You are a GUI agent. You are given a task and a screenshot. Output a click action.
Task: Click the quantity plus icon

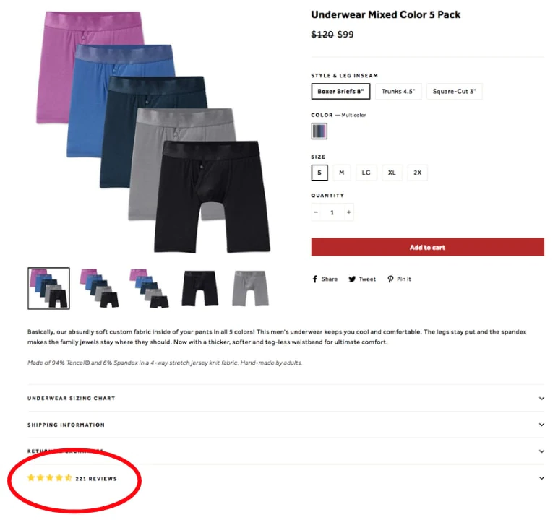(348, 212)
